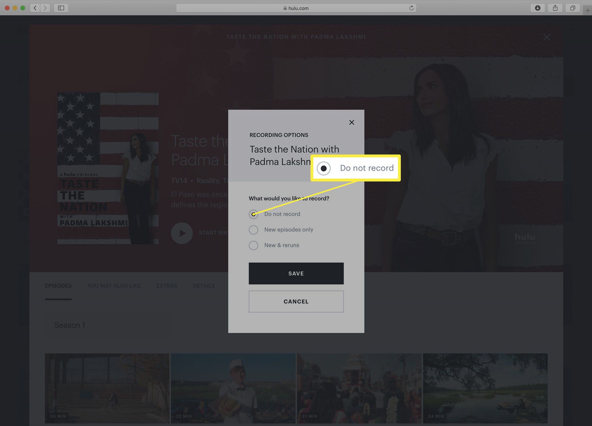Image resolution: width=592 pixels, height=426 pixels.
Task: Click the SAVE button
Action: [x=296, y=273]
